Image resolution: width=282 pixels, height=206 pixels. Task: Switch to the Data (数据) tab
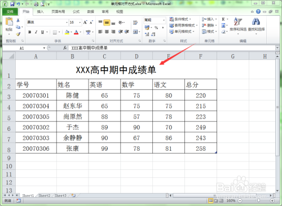(x=91, y=12)
